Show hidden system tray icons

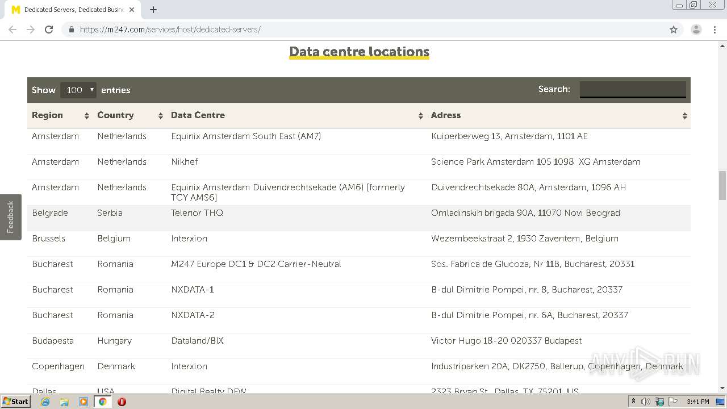tap(633, 402)
